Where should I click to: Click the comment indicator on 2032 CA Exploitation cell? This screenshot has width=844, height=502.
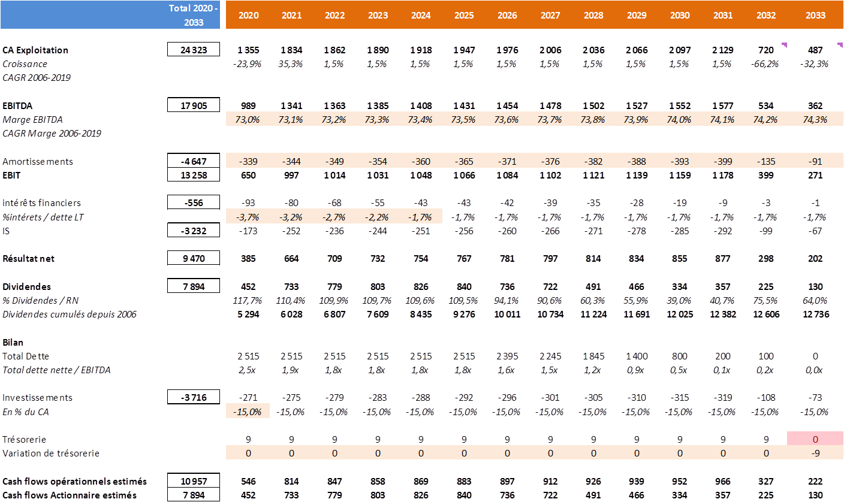pyautogui.click(x=783, y=45)
